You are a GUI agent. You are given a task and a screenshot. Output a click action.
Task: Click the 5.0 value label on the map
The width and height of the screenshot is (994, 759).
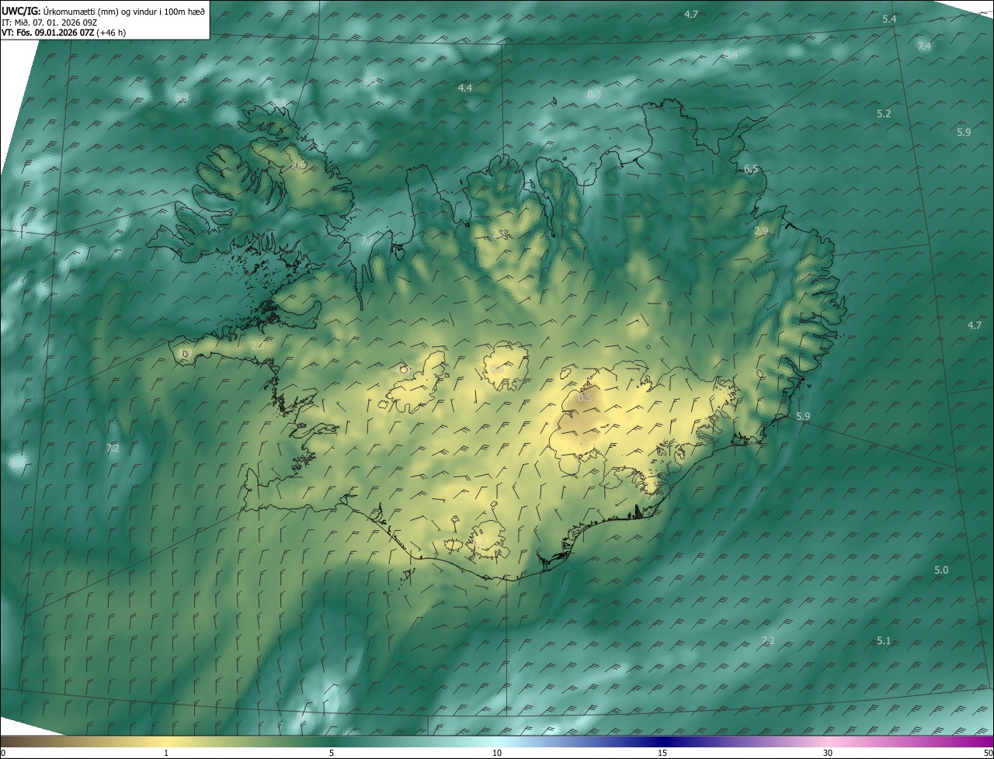[941, 570]
